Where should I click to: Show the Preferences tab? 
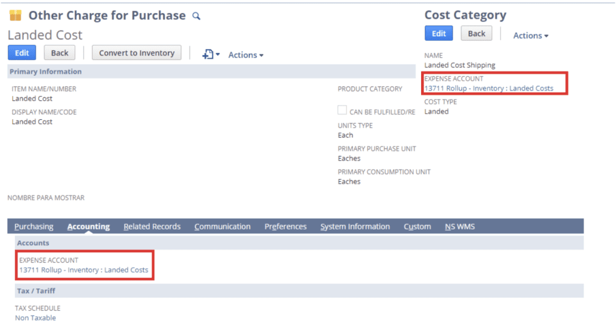click(285, 226)
